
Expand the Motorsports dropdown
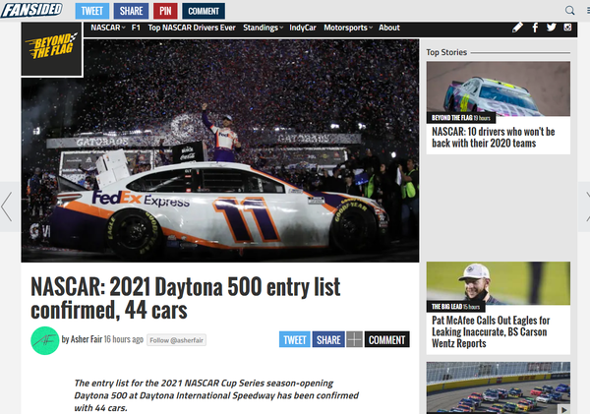click(348, 28)
